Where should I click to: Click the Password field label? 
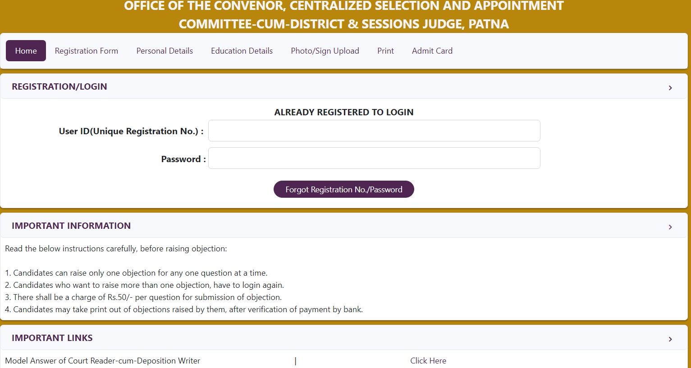coord(183,159)
